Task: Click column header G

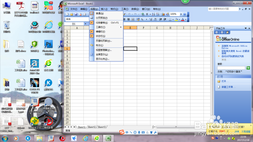Action: click(157, 28)
